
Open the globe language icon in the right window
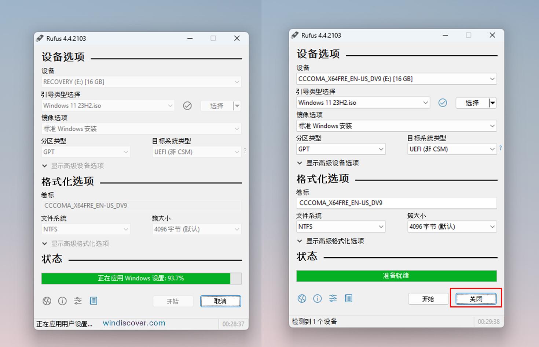(x=302, y=298)
